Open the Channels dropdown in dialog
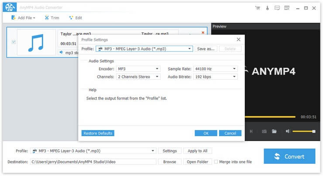323x176 pixels. point(138,77)
